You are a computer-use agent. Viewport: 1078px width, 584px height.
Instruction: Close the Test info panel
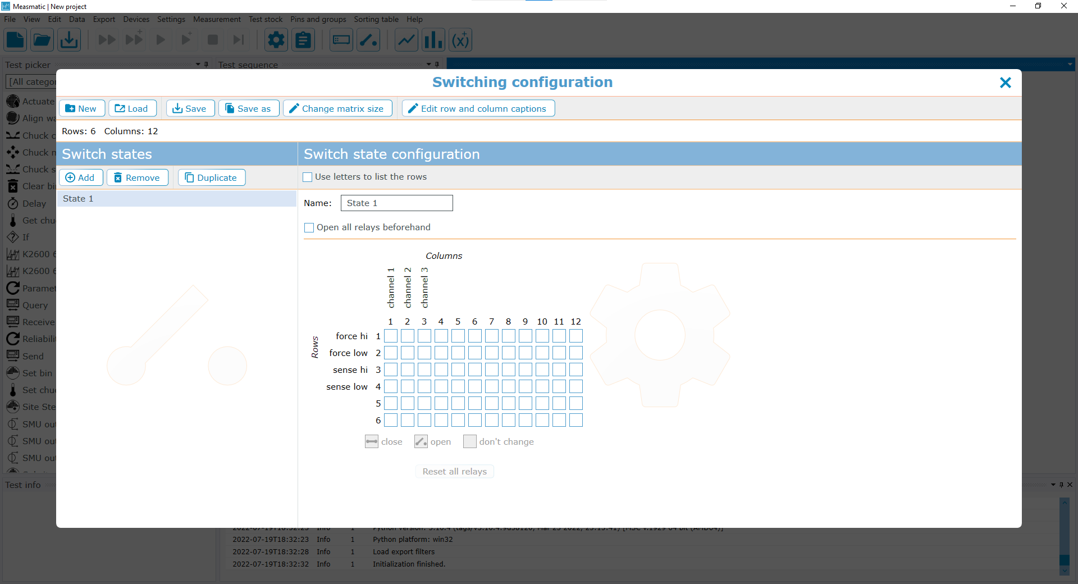coord(1070,485)
